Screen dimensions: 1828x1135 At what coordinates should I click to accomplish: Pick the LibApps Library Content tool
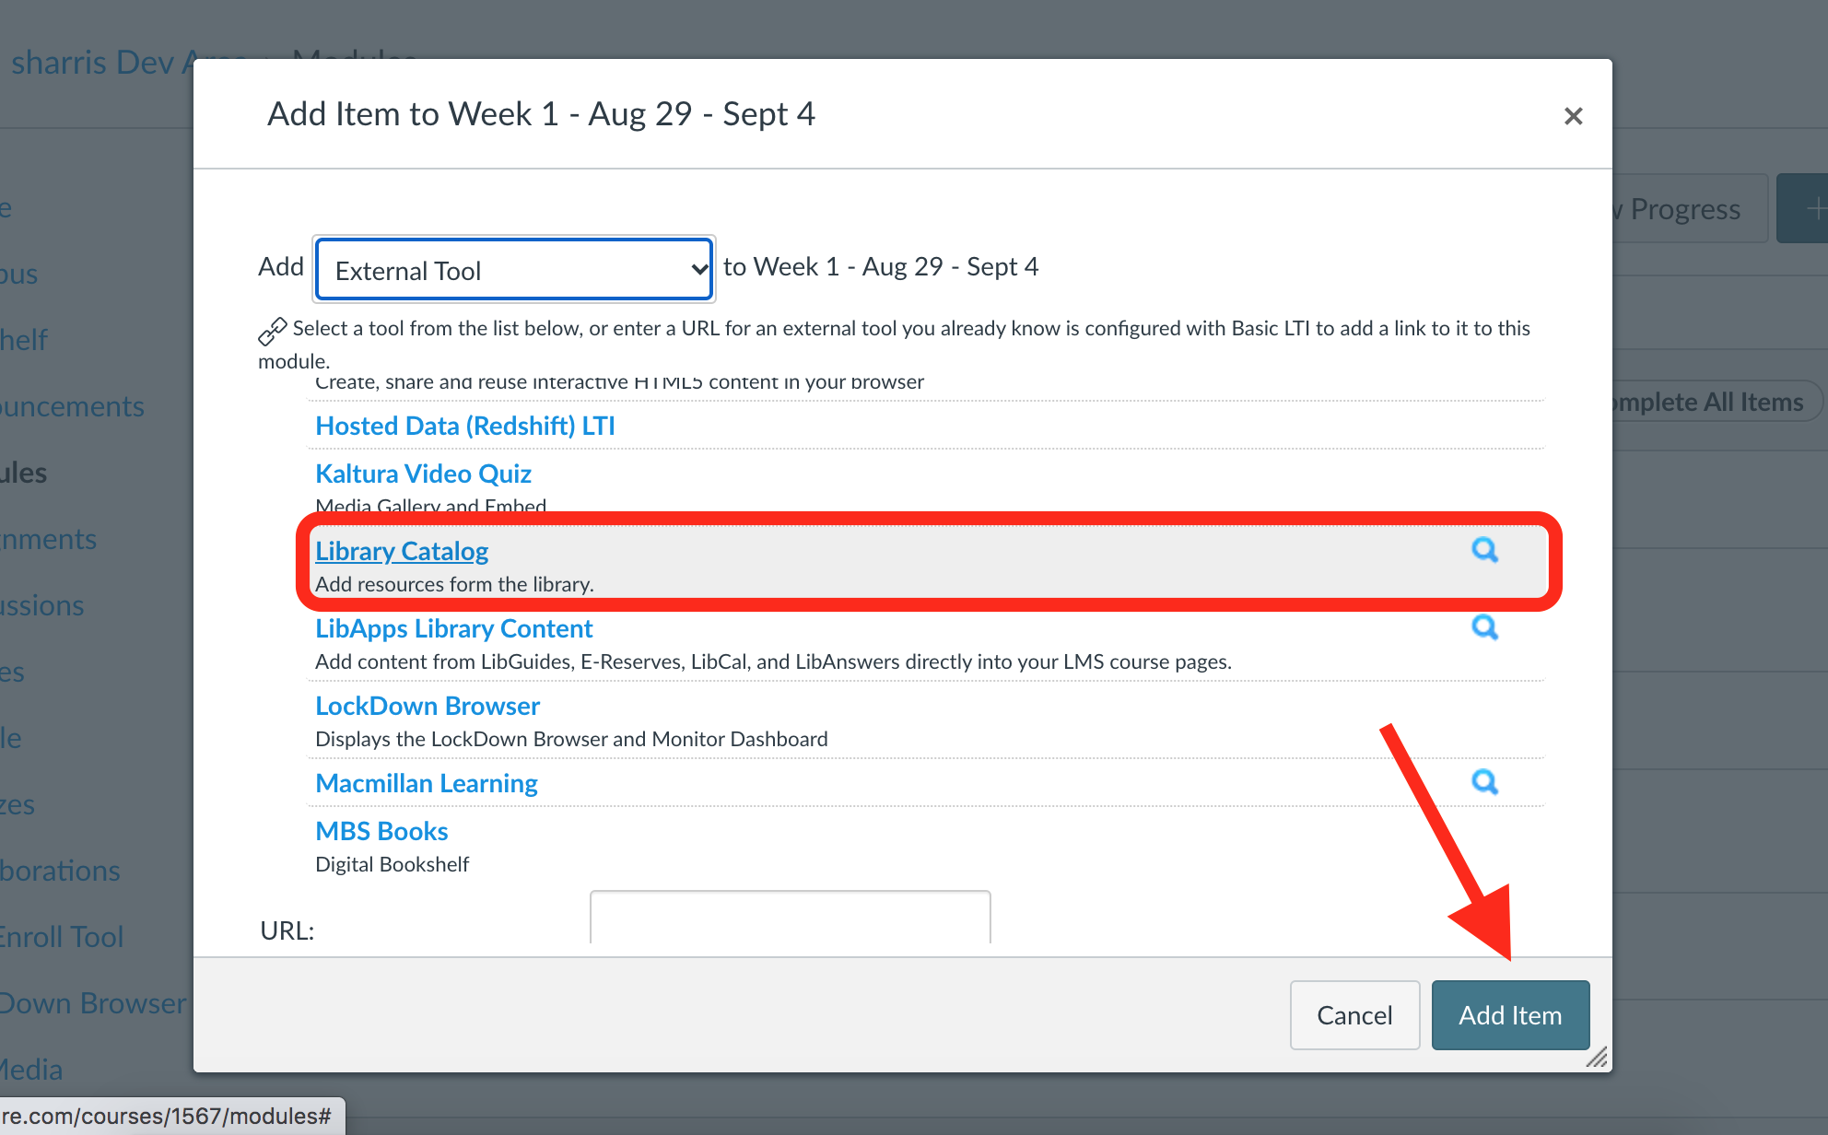pos(454,628)
